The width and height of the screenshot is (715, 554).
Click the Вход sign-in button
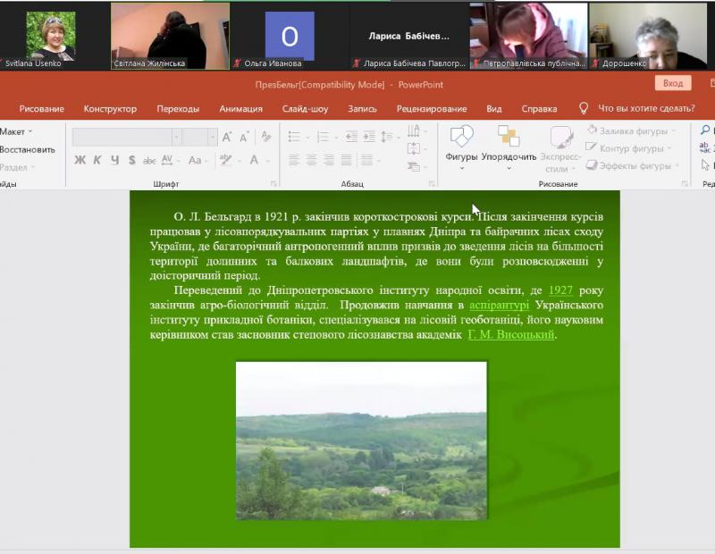673,83
